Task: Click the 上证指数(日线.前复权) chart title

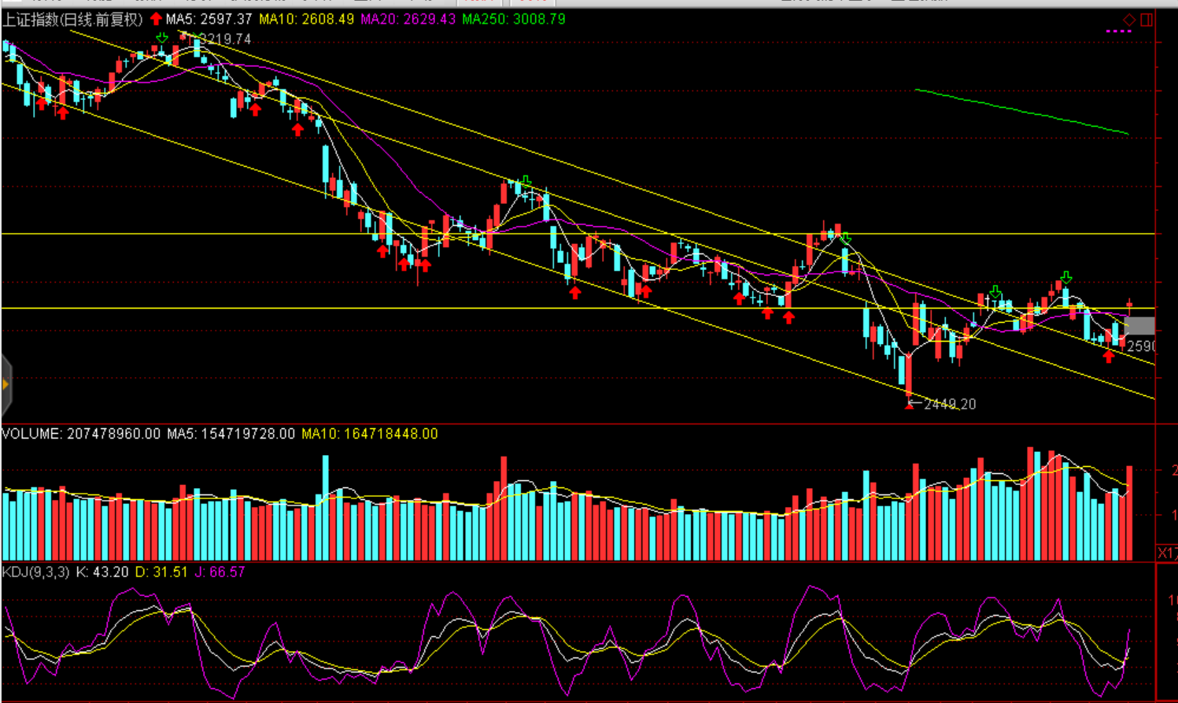Action: (73, 19)
